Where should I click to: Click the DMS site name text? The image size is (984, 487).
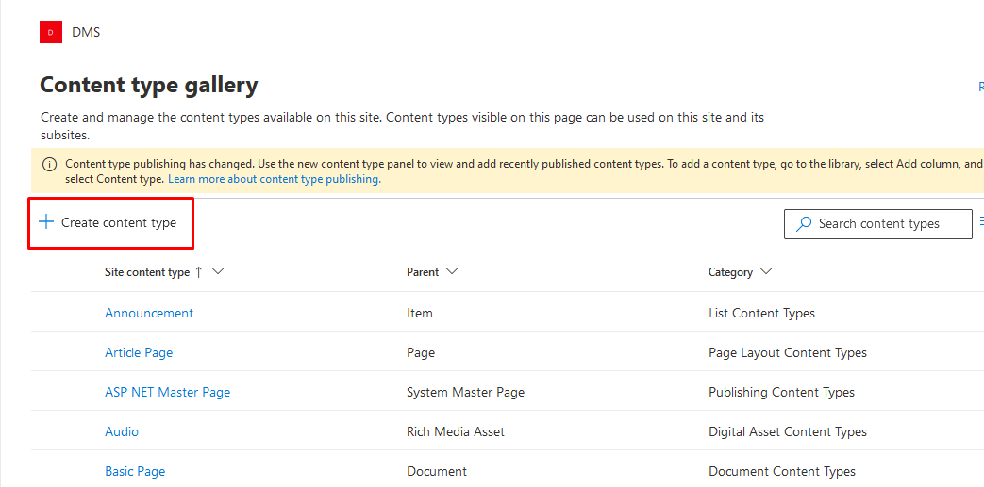(86, 32)
